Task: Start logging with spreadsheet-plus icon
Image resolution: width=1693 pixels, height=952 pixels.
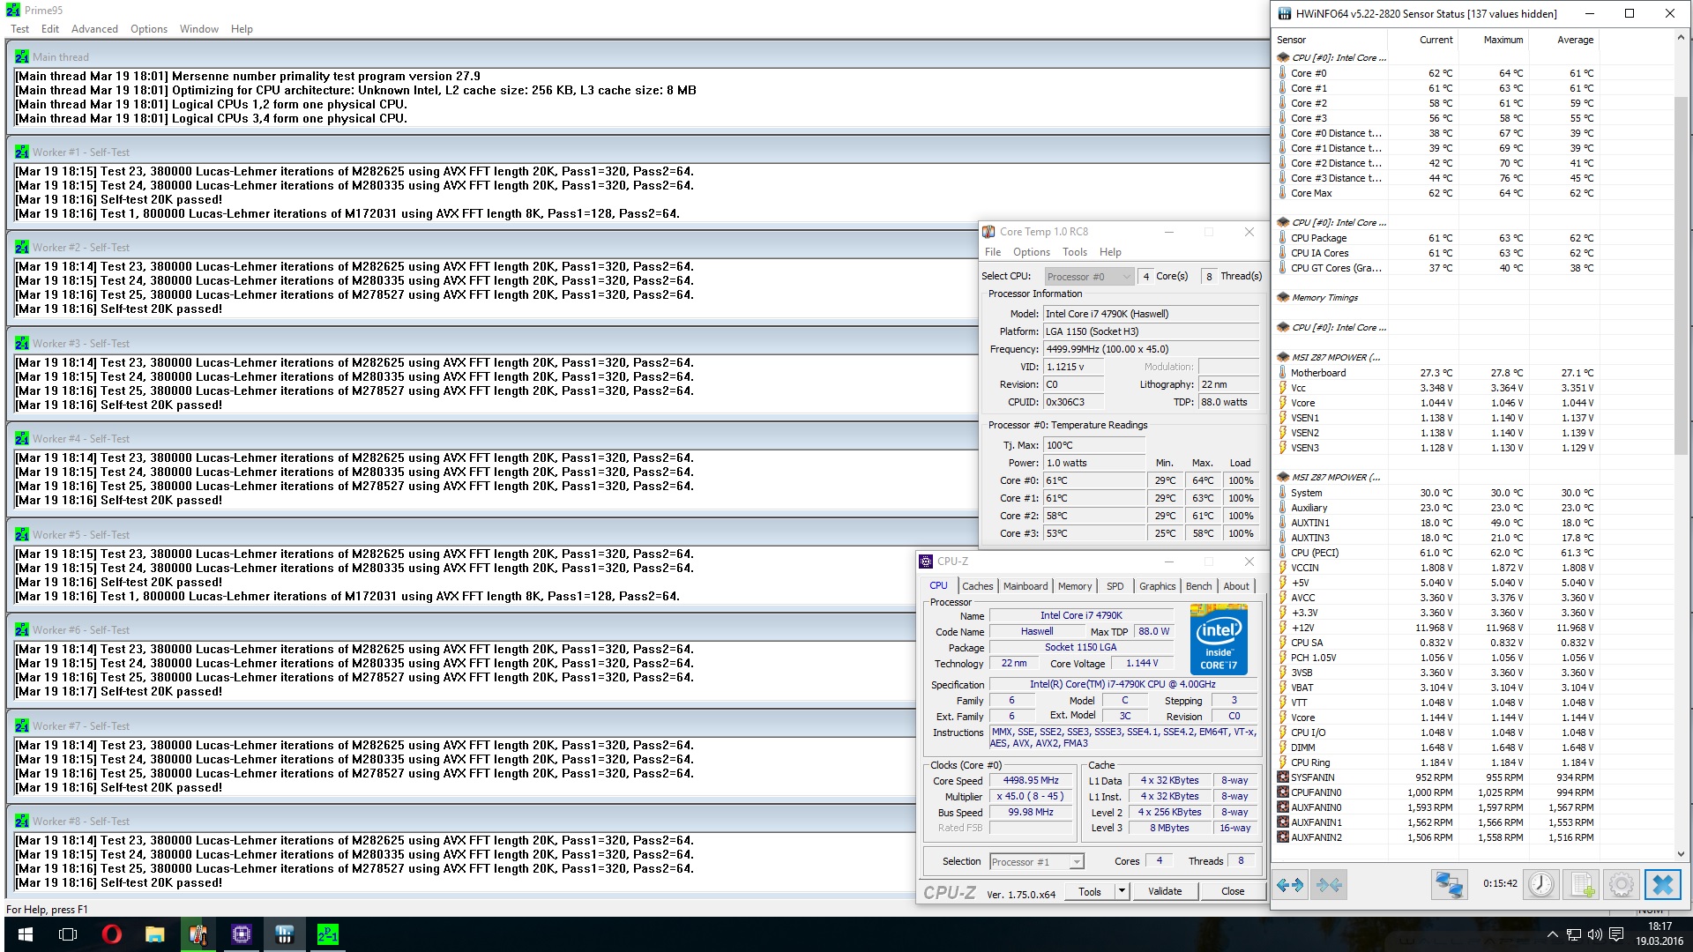Action: coord(1582,884)
